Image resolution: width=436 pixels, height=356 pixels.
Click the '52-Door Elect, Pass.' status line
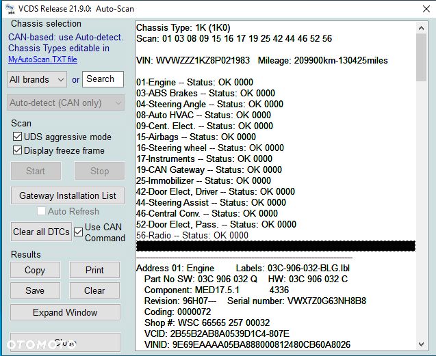pos(216,224)
